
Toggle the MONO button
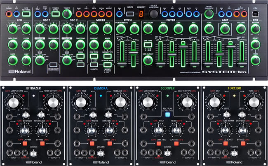tap(108, 65)
